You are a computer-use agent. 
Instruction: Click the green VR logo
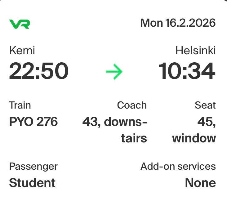(x=20, y=24)
